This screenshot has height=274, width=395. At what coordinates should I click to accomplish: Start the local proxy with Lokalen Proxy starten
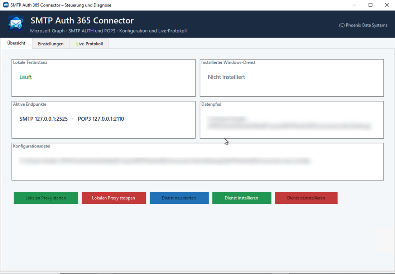(x=46, y=198)
